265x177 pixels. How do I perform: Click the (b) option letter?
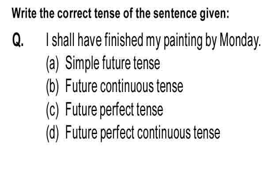(x=53, y=87)
